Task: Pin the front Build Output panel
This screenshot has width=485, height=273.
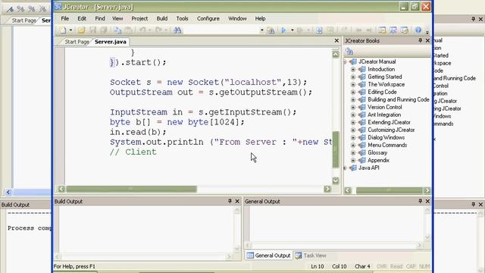Action: [x=230, y=201]
